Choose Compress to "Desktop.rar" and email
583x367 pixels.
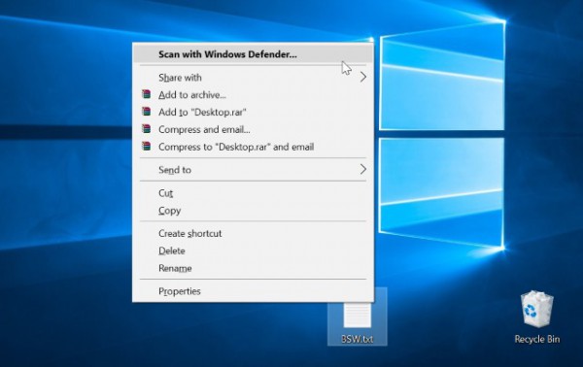[x=253, y=147]
